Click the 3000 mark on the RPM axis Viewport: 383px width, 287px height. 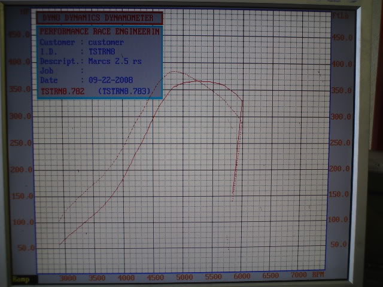68,278
